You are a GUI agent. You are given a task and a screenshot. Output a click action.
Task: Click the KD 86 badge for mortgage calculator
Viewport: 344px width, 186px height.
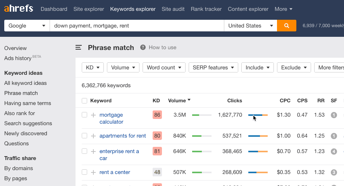coord(157,115)
